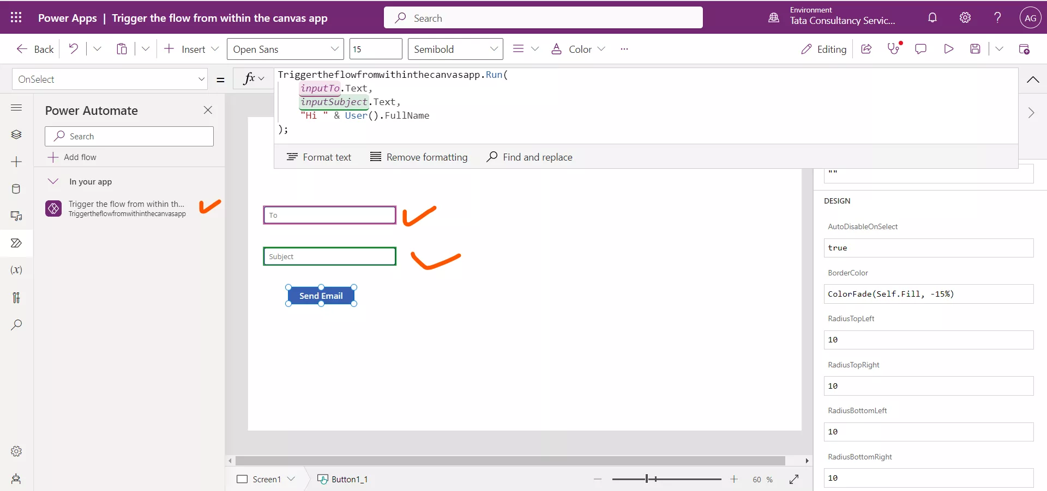Open app Settings from the left rail
The image size is (1047, 491).
tap(16, 451)
